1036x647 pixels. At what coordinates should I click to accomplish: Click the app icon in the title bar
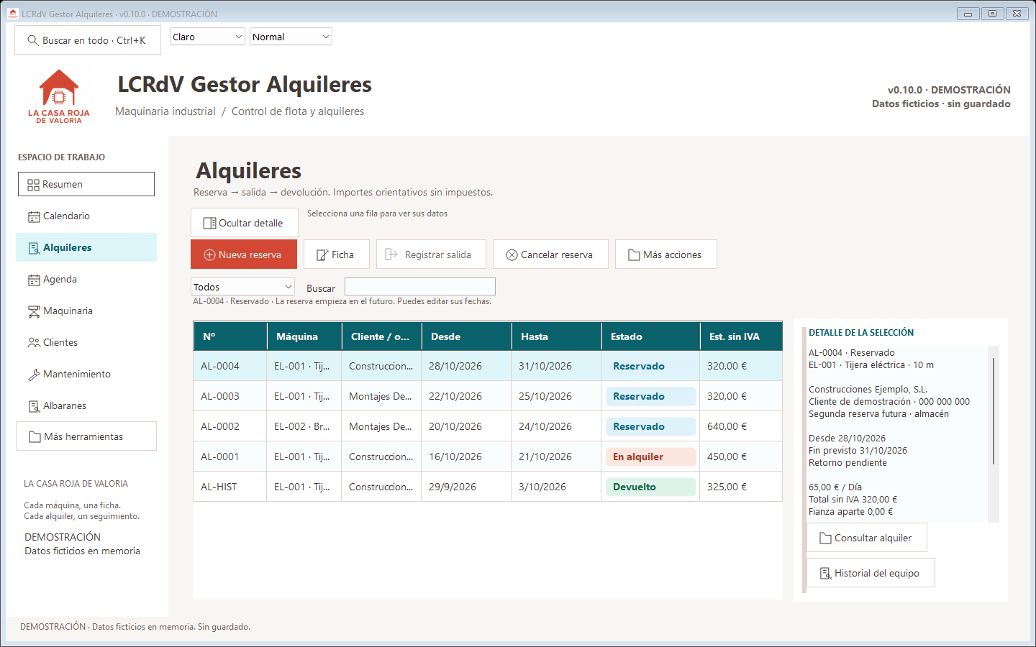tap(12, 14)
